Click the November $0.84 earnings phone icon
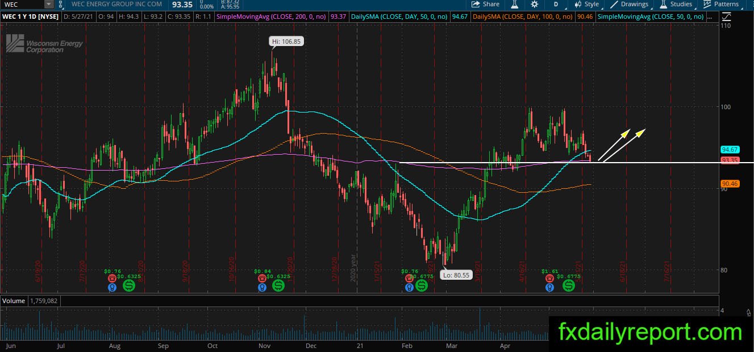This screenshot has height=352, width=754. tap(262, 278)
